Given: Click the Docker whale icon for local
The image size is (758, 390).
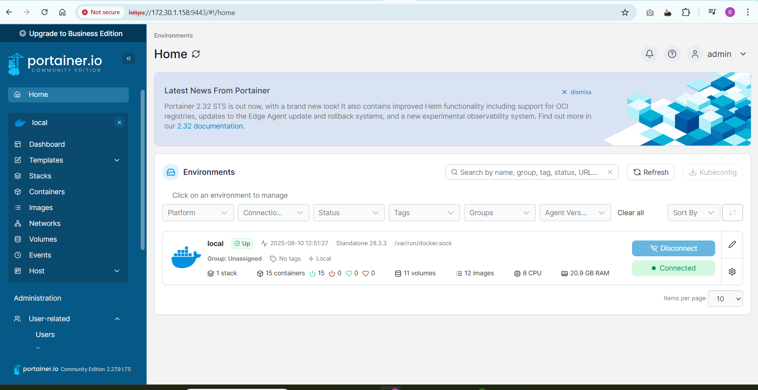Looking at the screenshot, I should click(x=186, y=258).
